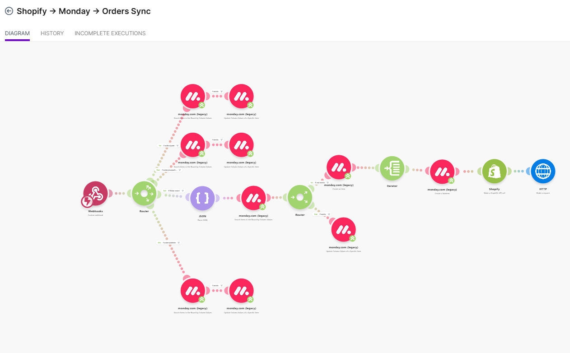Open the Webhooks custom webhook module
570x353 pixels.
tap(95, 194)
